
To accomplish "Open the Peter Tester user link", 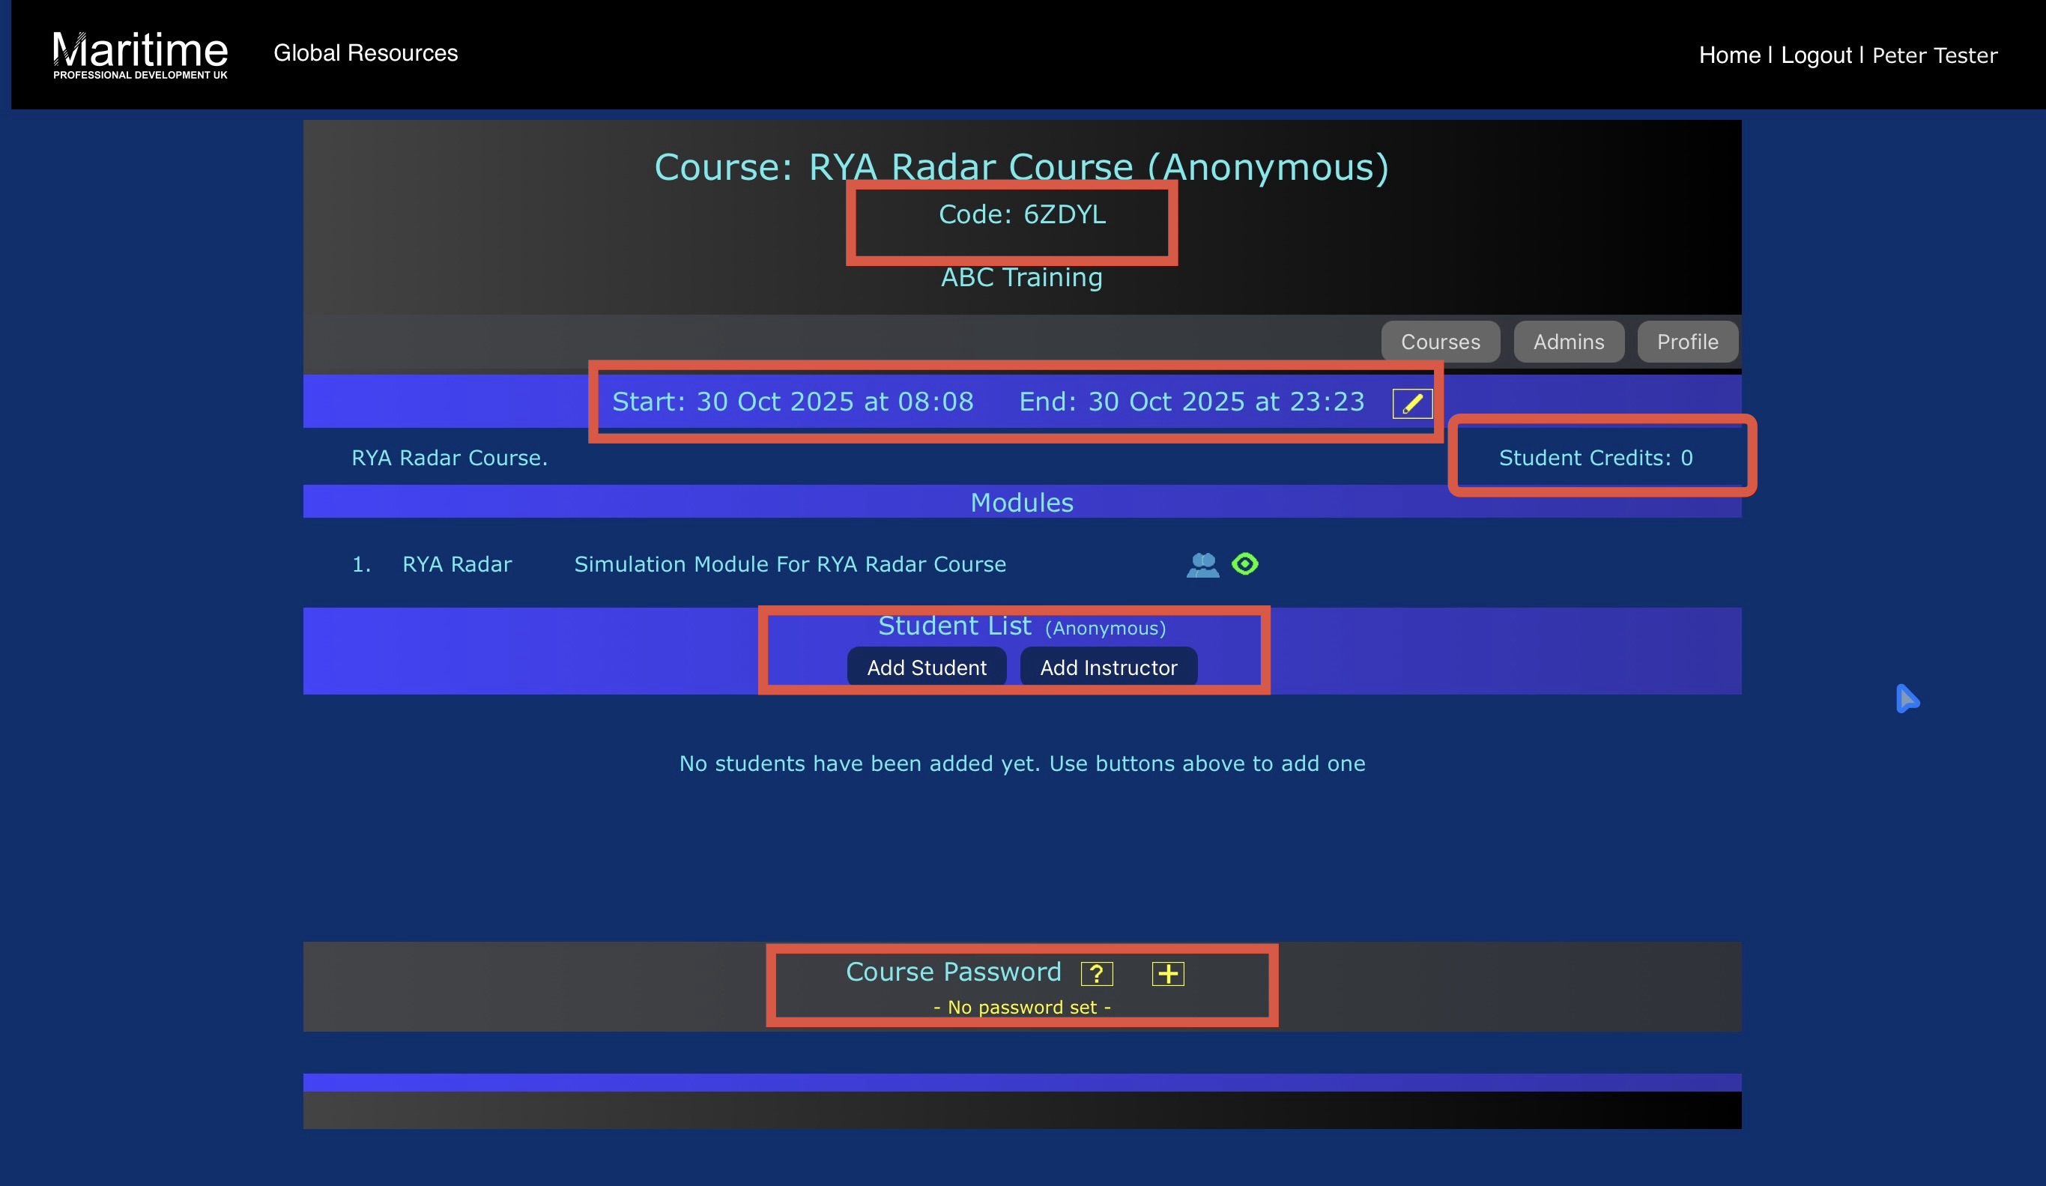I will pyautogui.click(x=1934, y=55).
